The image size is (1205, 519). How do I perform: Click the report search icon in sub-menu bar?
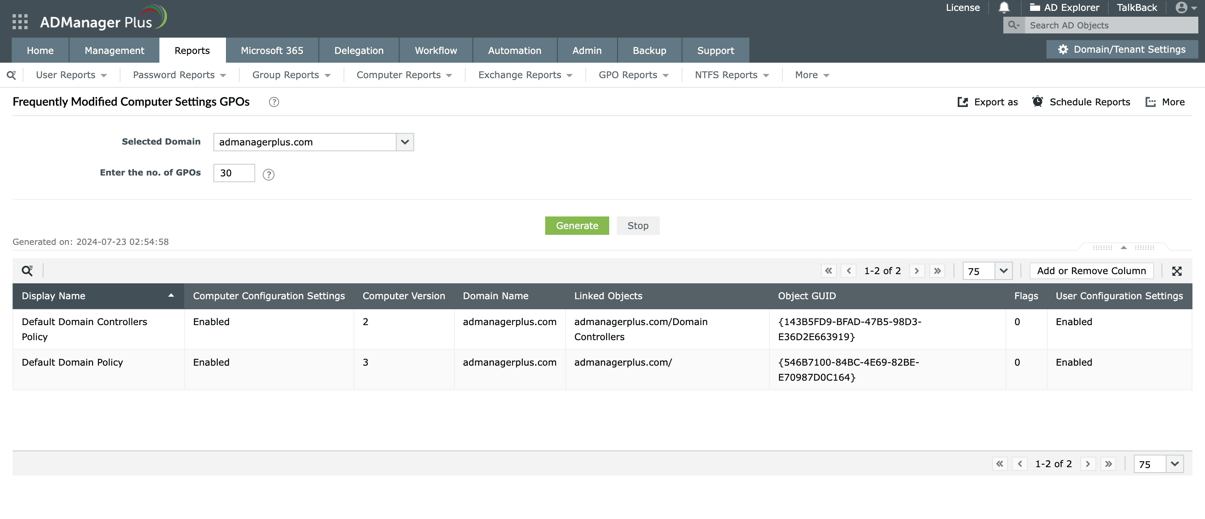click(x=11, y=75)
